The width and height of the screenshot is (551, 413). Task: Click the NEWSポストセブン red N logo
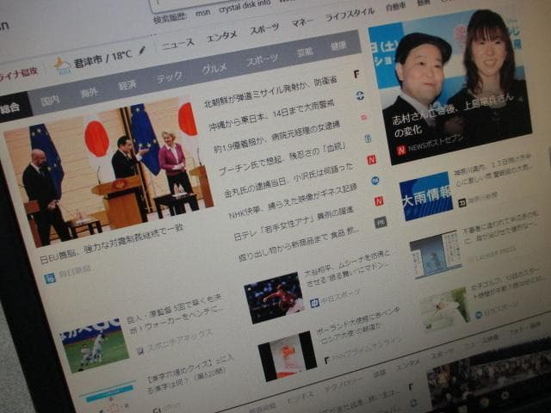[401, 151]
